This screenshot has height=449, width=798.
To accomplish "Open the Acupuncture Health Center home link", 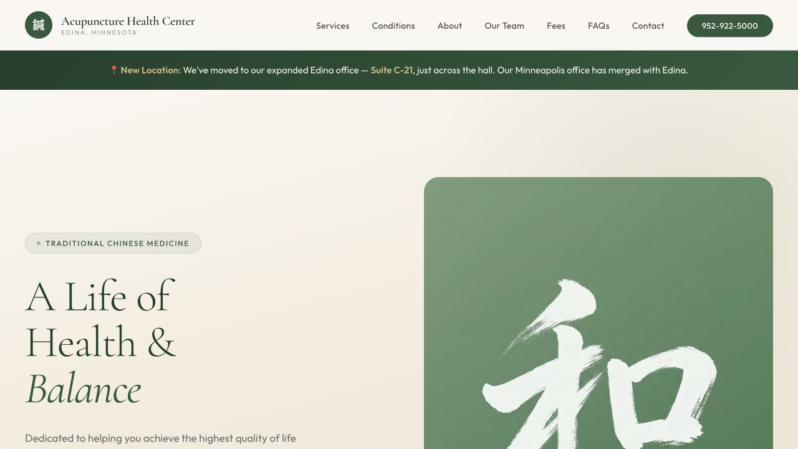I will [110, 25].
